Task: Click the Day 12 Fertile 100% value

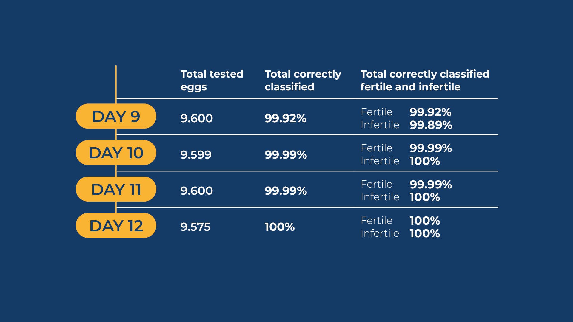Action: [x=425, y=221]
